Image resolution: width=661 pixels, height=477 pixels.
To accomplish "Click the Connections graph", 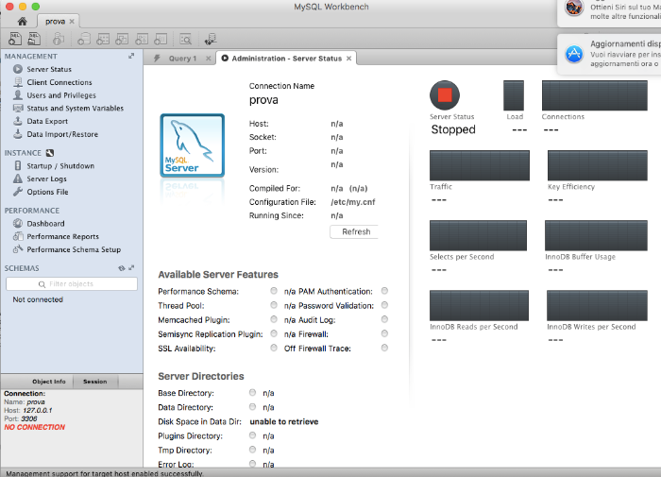I will point(594,95).
